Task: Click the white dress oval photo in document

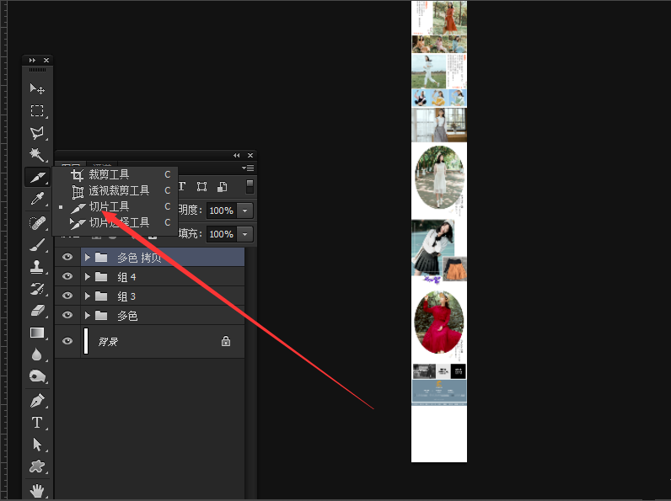Action: 440,177
